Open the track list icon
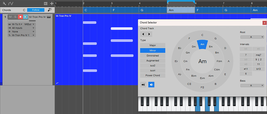 point(46,3)
